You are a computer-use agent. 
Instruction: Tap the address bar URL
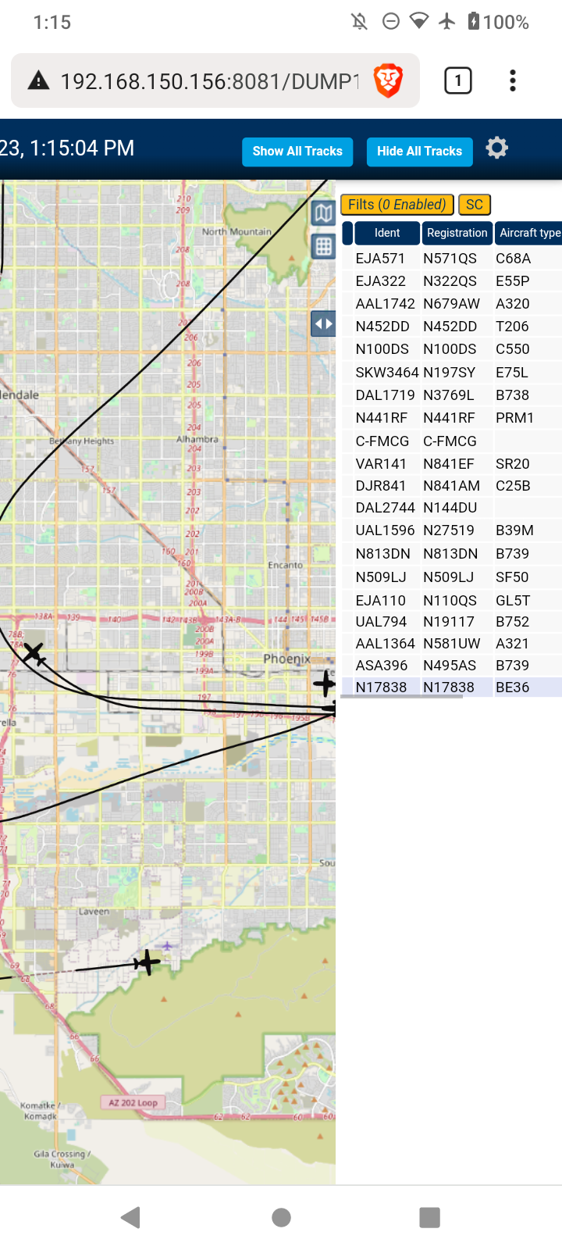pyautogui.click(x=209, y=80)
